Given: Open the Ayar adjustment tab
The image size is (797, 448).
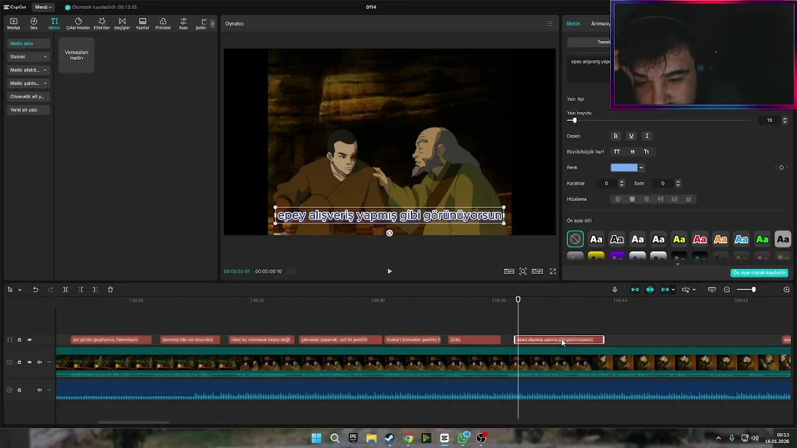Looking at the screenshot, I should pyautogui.click(x=183, y=24).
